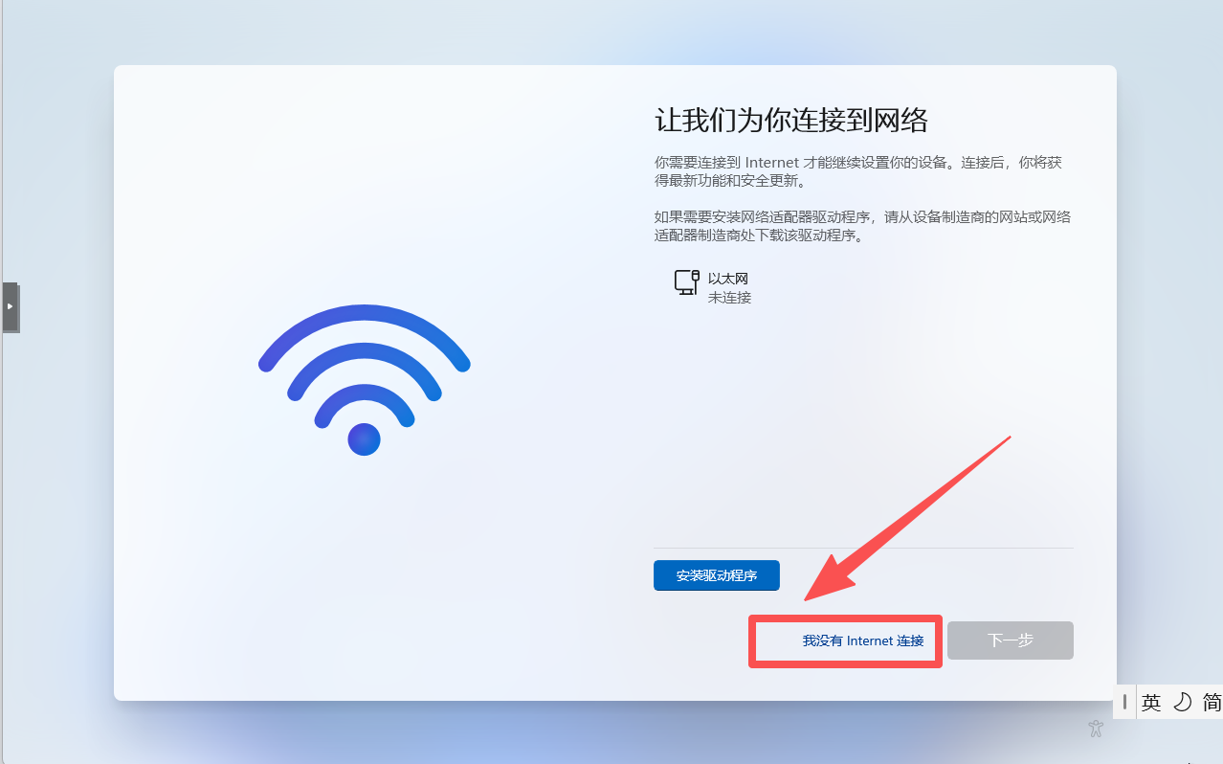
Task: Click the 未连接 status text
Action: 729,298
